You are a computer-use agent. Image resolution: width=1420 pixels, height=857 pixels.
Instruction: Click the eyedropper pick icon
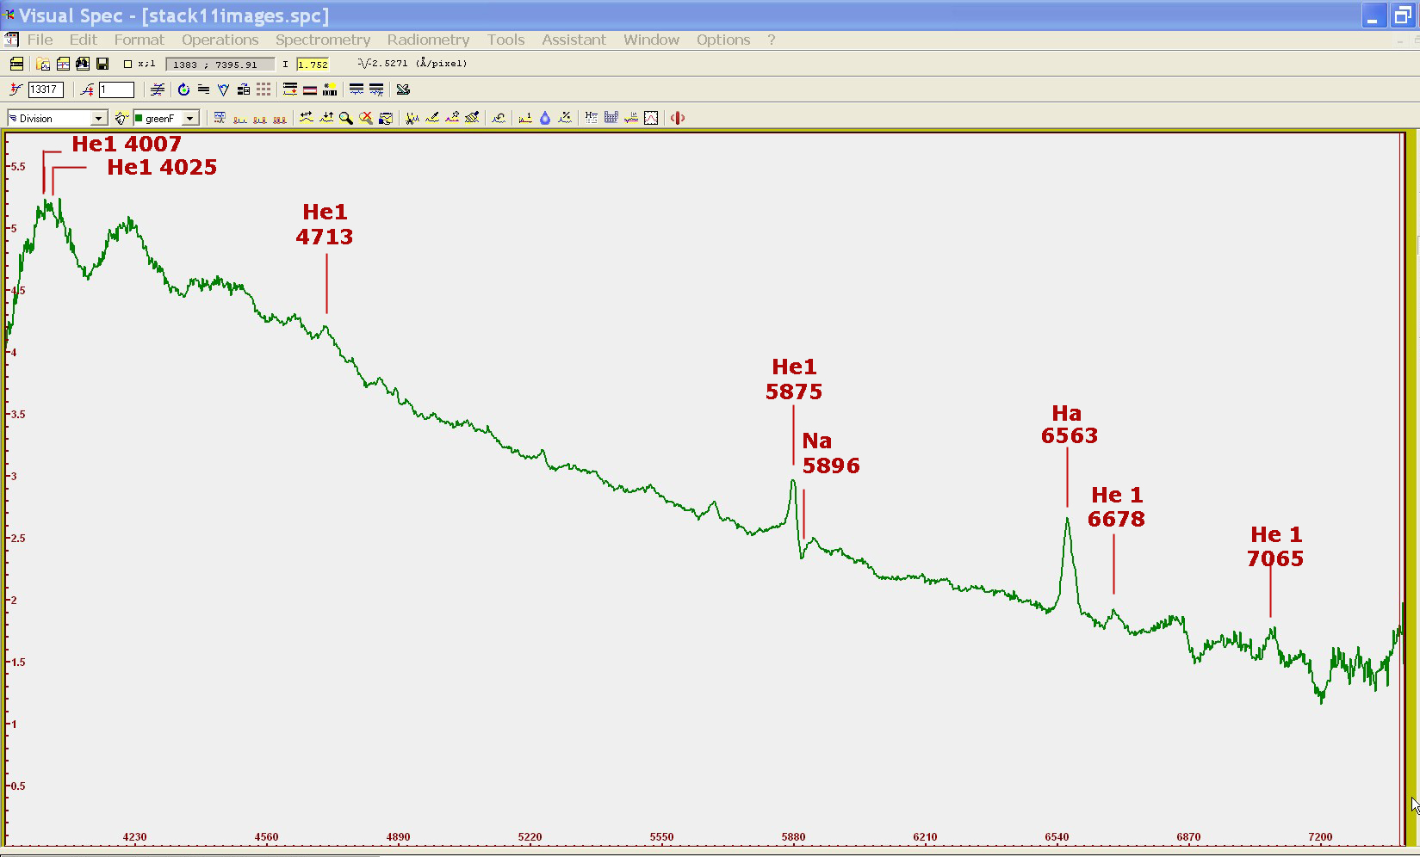[x=432, y=118]
